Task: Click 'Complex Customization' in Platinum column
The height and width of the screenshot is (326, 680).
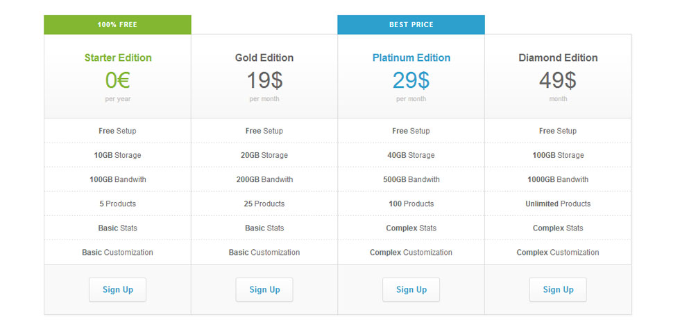Action: tap(411, 252)
